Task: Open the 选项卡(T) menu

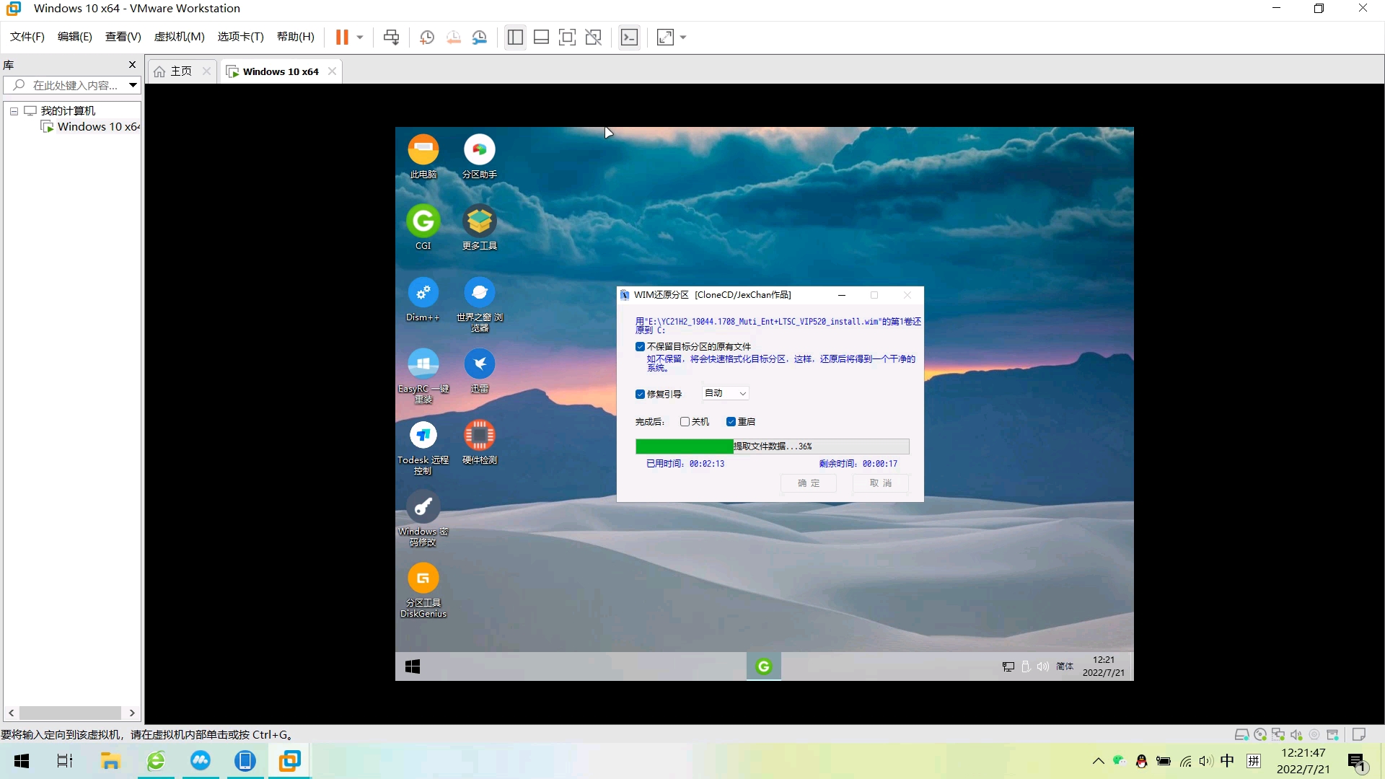Action: tap(241, 37)
